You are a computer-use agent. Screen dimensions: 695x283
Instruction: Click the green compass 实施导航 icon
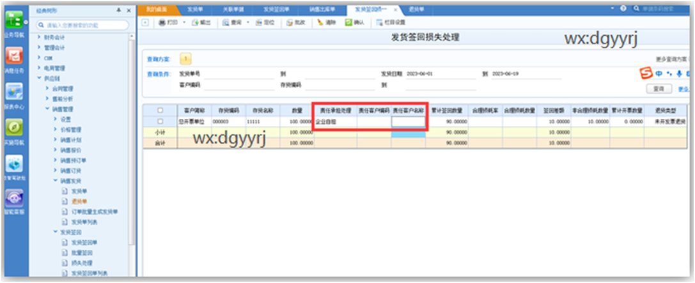pos(13,128)
